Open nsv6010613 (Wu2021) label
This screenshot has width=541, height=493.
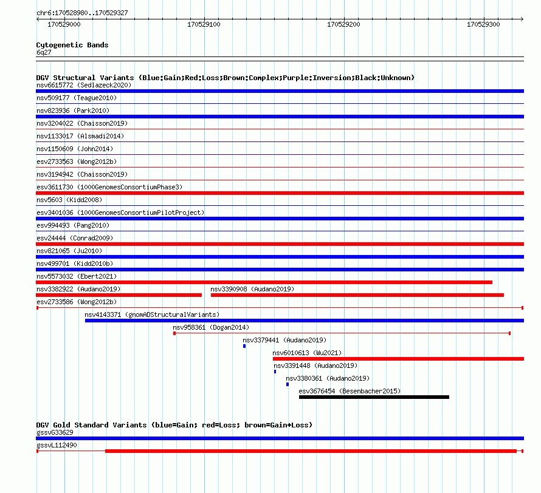[307, 353]
